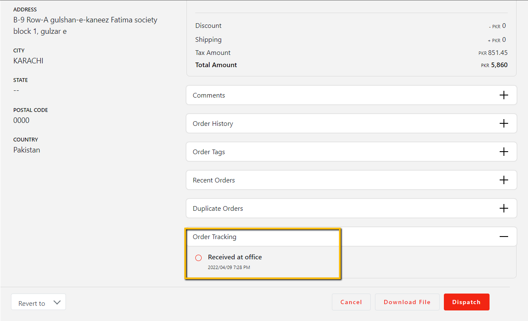Viewport: 528px width, 321px height.
Task: Dispatch the order with the red button
Action: (466, 302)
